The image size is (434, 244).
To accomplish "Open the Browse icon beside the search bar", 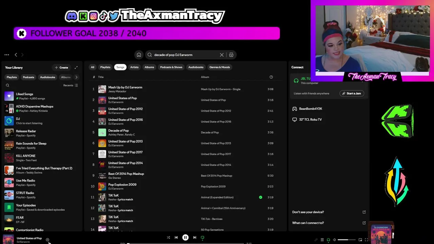I will (x=231, y=55).
